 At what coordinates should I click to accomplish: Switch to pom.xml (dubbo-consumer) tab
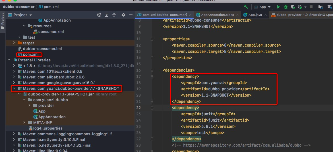tap(165, 15)
